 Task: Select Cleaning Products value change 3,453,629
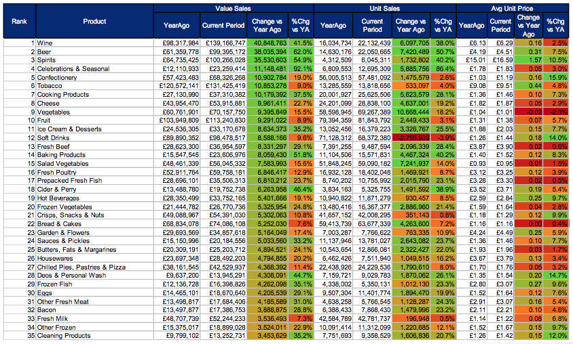pos(267,336)
